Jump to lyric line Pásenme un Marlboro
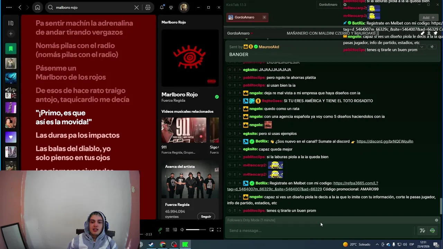Screen dimensions: 443x249 [71, 73]
